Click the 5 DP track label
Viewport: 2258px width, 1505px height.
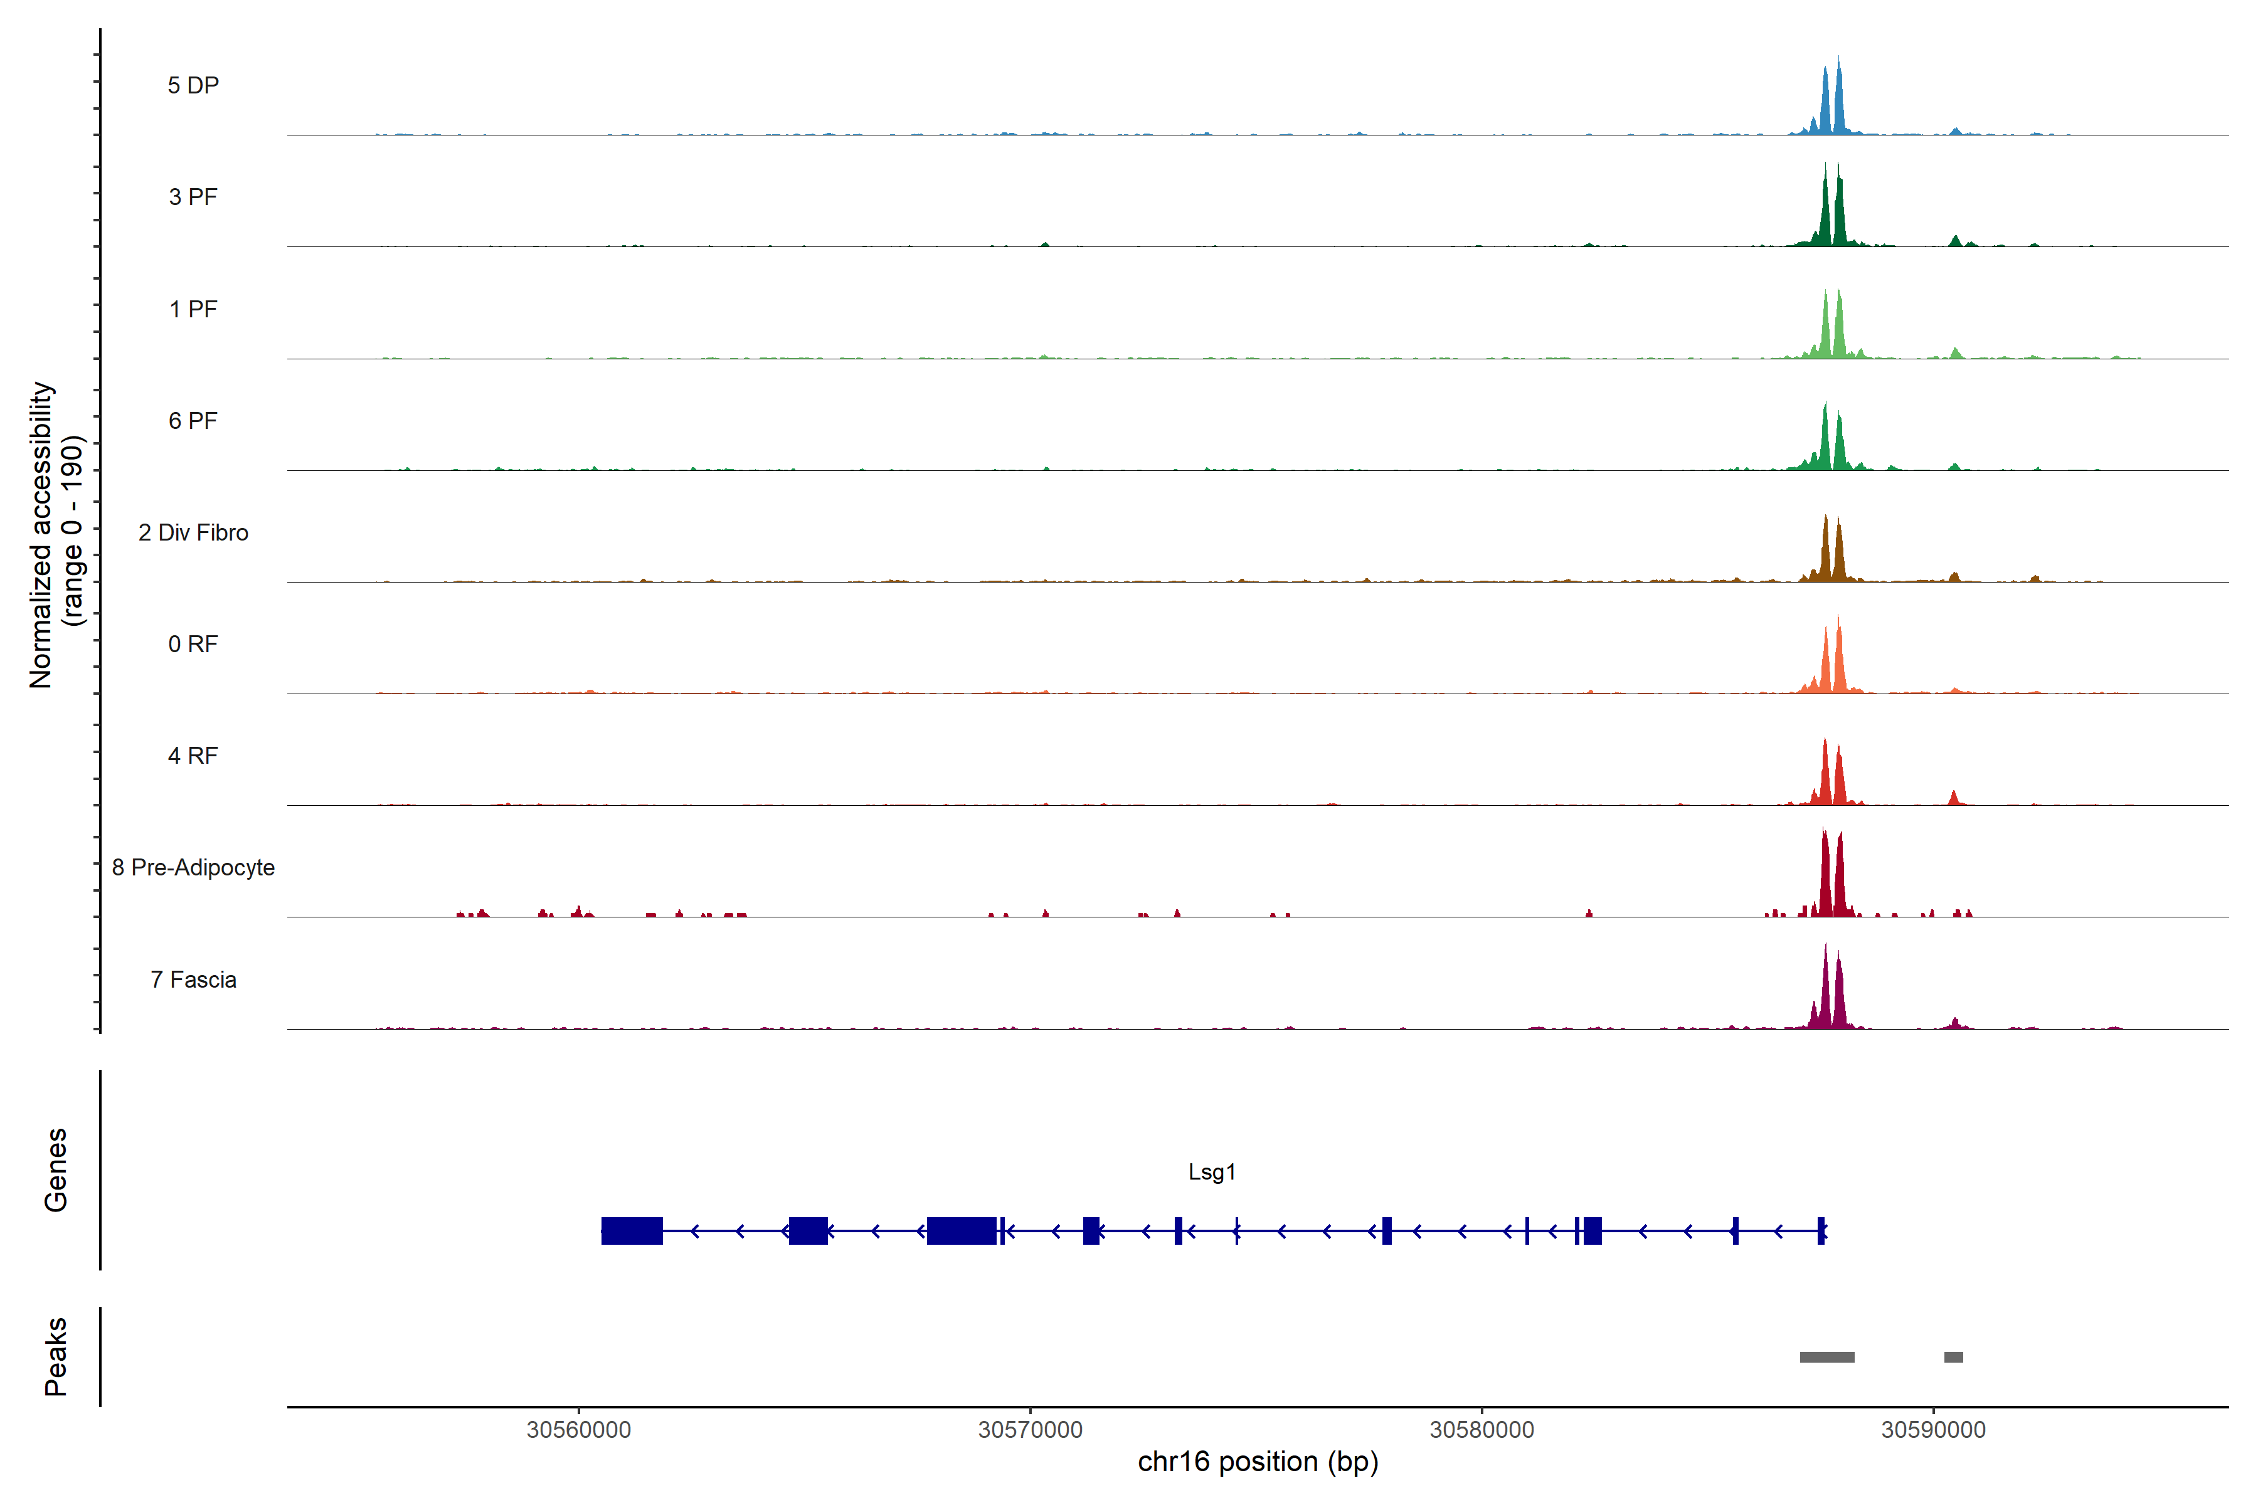[x=193, y=85]
